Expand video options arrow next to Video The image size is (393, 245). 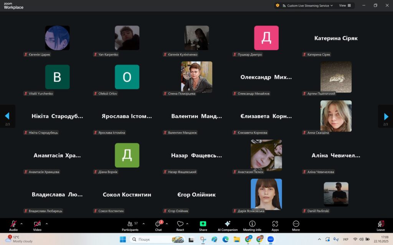[x=47, y=224]
